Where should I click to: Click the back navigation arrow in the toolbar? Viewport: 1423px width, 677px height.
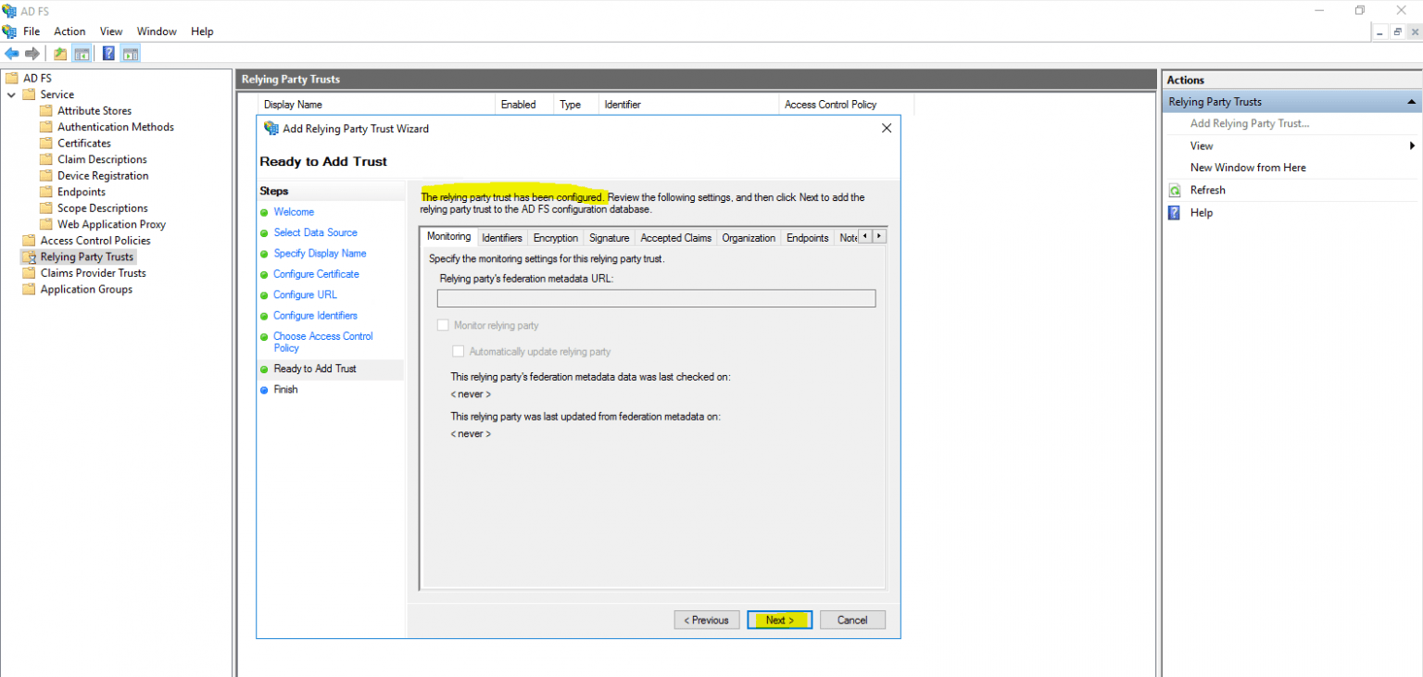[x=11, y=53]
